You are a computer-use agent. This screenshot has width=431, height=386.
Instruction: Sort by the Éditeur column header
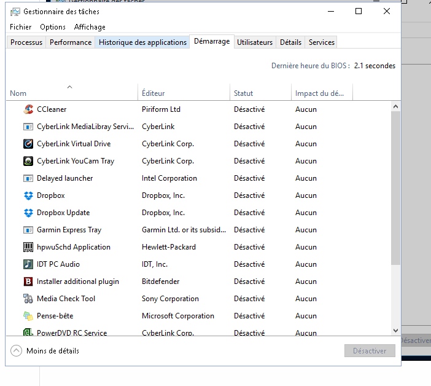coord(184,92)
